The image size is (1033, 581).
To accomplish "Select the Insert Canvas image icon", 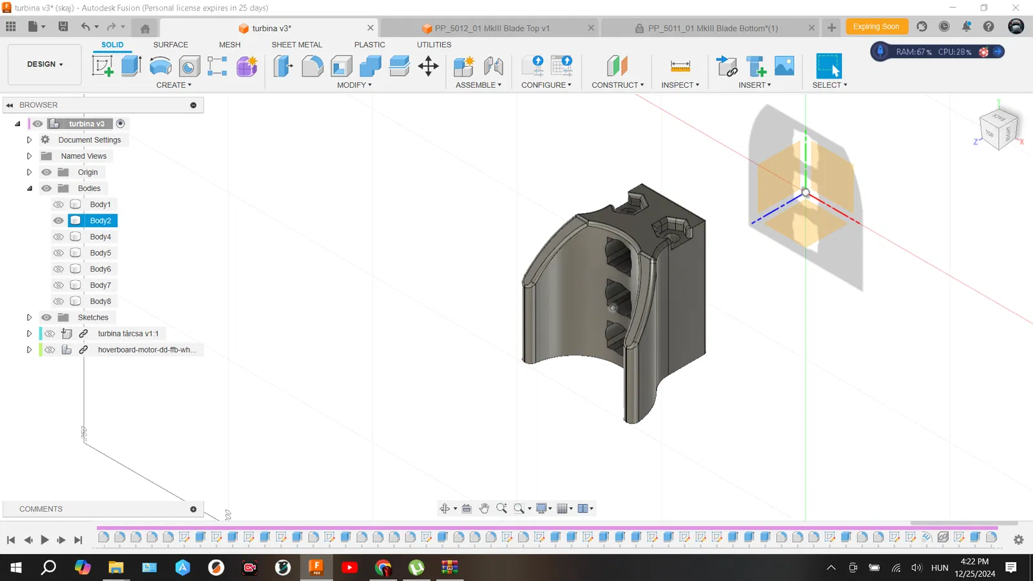I will [784, 66].
